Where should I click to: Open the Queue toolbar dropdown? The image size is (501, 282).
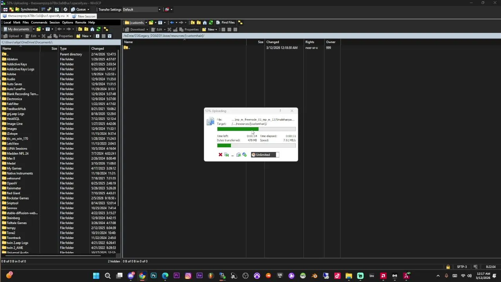(80, 9)
